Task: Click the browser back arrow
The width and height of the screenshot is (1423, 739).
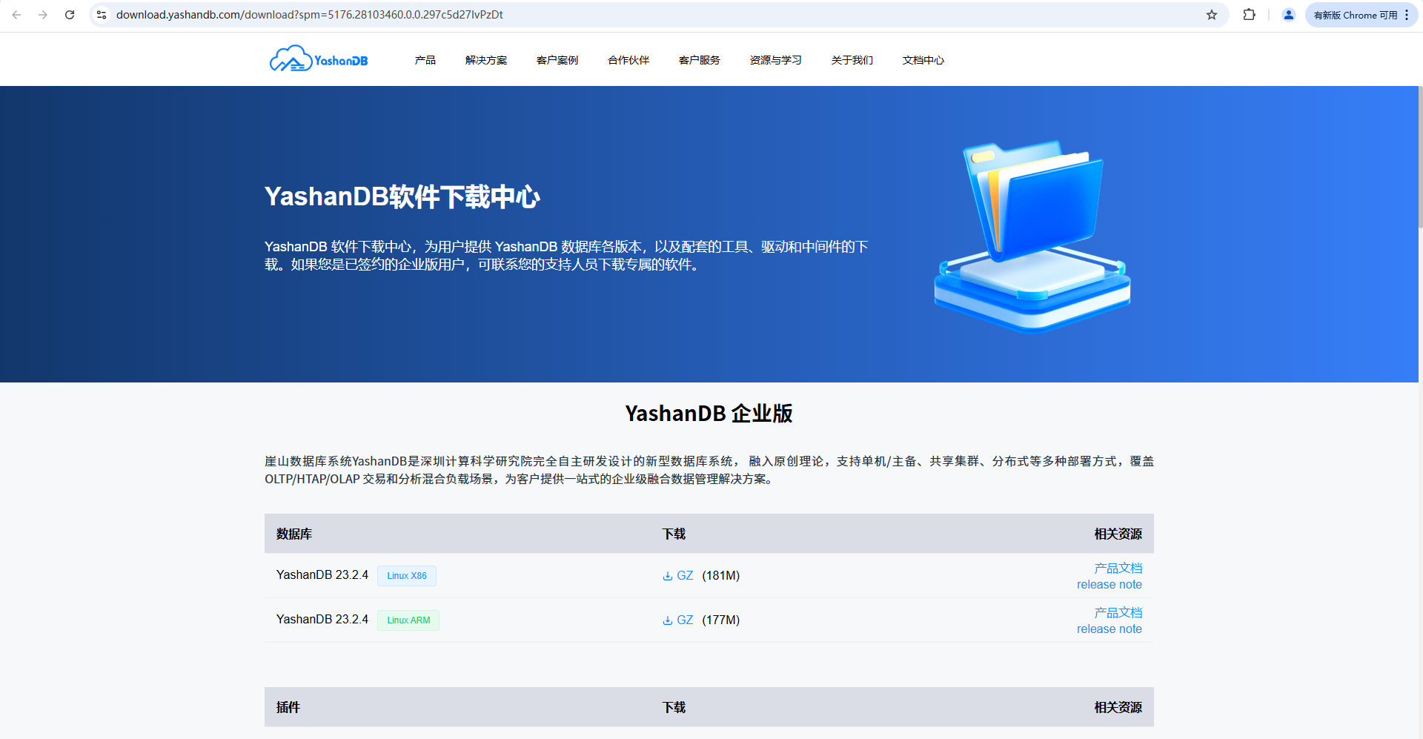Action: [x=16, y=15]
